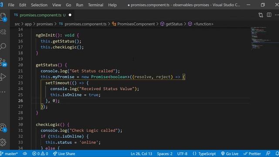The width and height of the screenshot is (279, 157).
Task: Click Prettier formatter status
Action: tap(252, 154)
